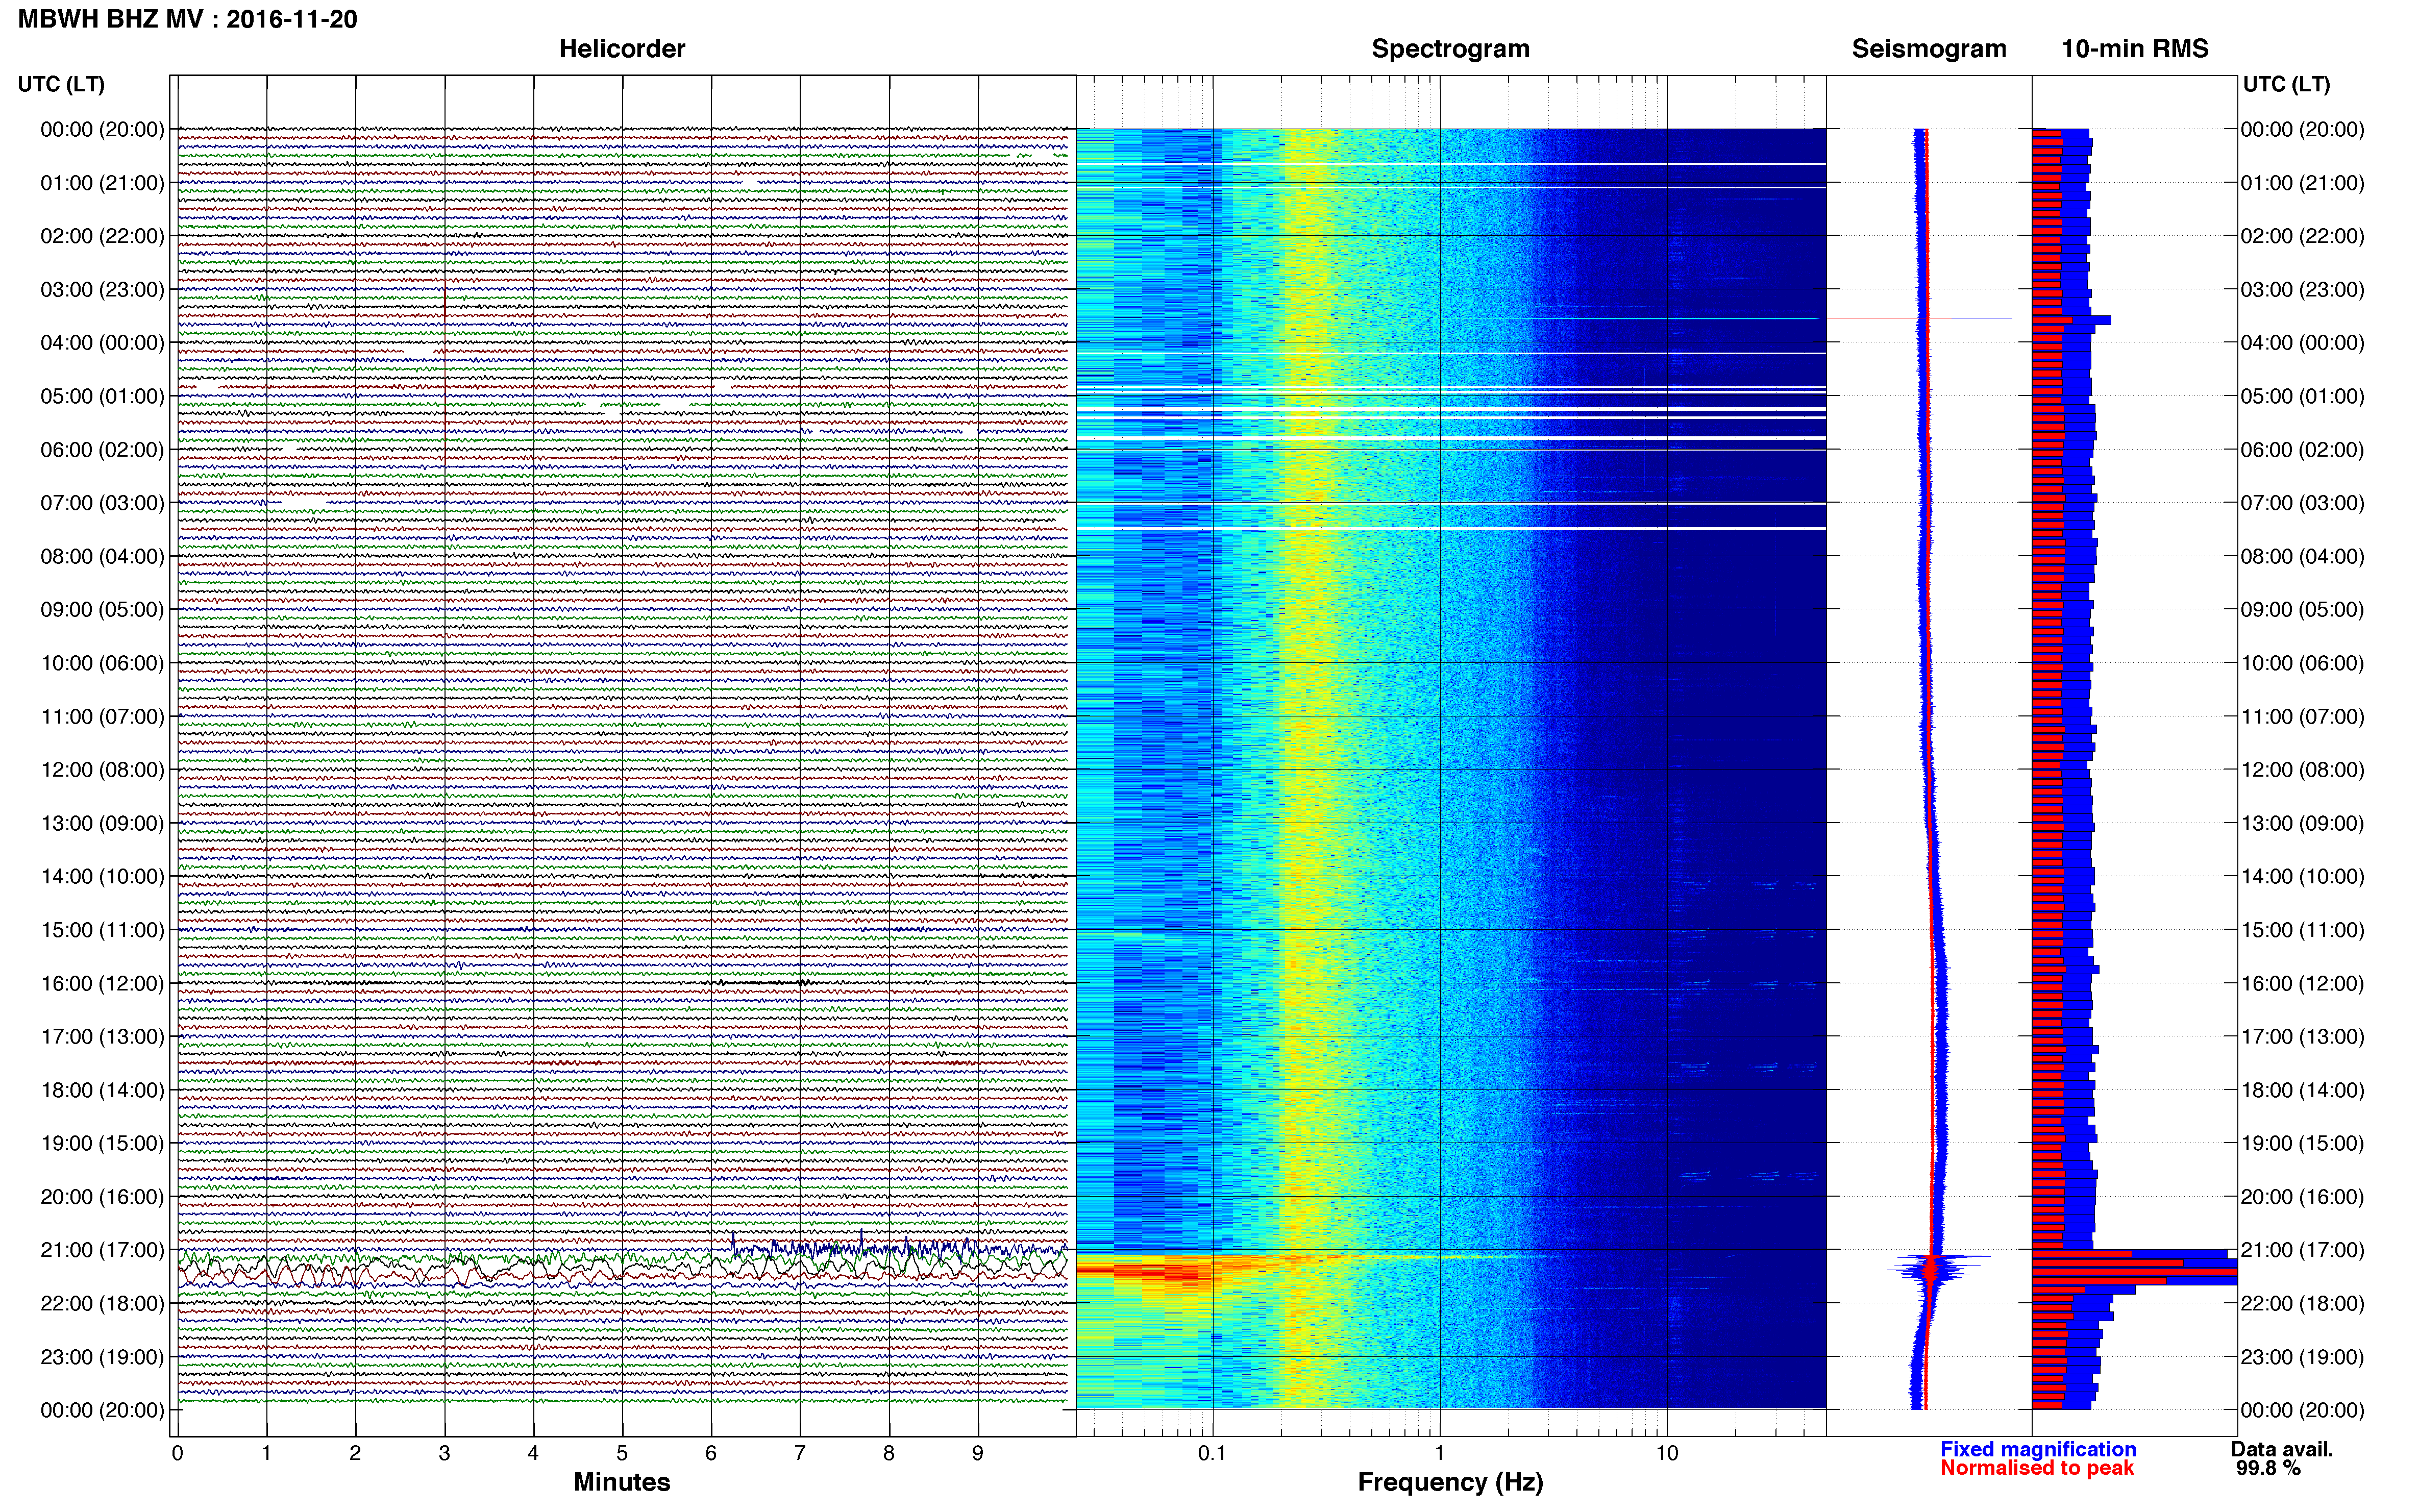Screen dimensions: 2419x1512
Task: Click Helicorder-side time label 04:00 (00:00)
Action: click(x=102, y=343)
